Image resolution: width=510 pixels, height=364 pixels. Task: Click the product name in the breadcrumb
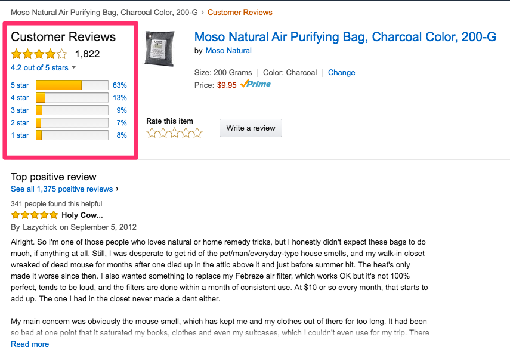104,12
